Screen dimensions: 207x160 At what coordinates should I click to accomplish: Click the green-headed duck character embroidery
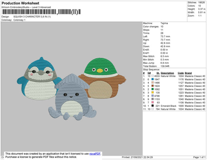coord(102,78)
